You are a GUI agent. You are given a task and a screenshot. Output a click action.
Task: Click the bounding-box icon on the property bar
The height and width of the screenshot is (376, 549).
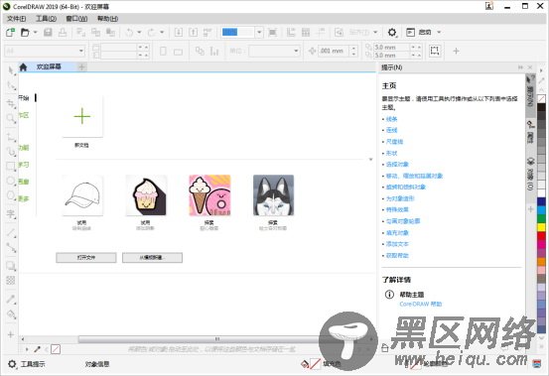pyautogui.click(x=435, y=51)
